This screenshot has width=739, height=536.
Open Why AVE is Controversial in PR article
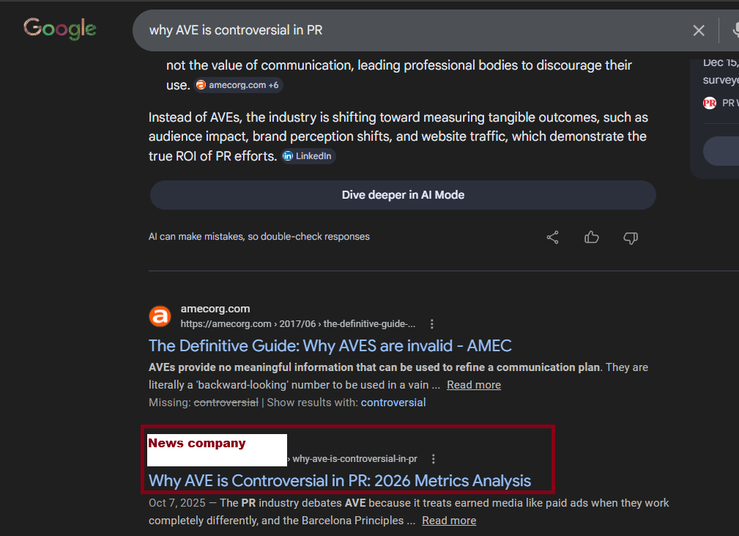[339, 481]
